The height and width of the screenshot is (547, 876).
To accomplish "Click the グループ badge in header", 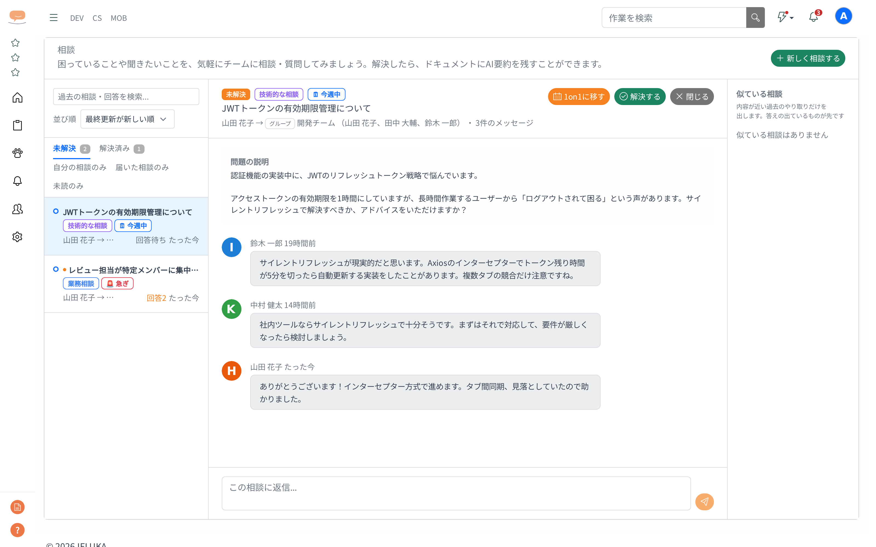I will (x=280, y=123).
